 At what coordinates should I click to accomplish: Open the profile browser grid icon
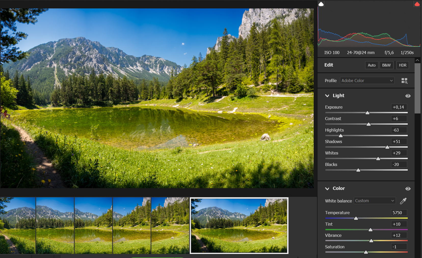coord(404,81)
